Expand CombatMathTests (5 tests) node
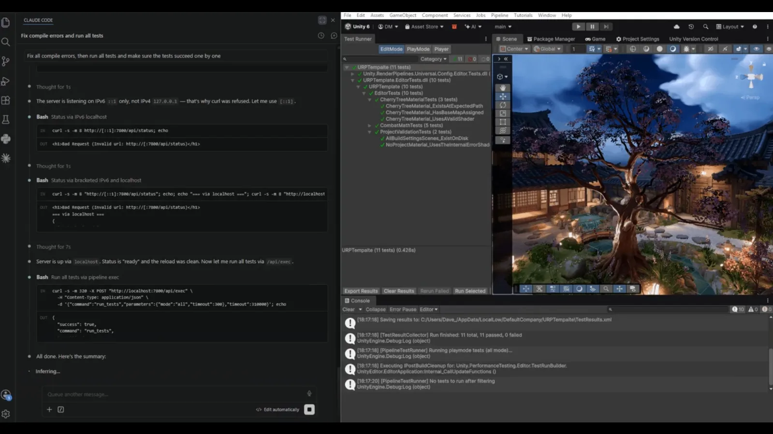The height and width of the screenshot is (434, 773). pyautogui.click(x=370, y=126)
